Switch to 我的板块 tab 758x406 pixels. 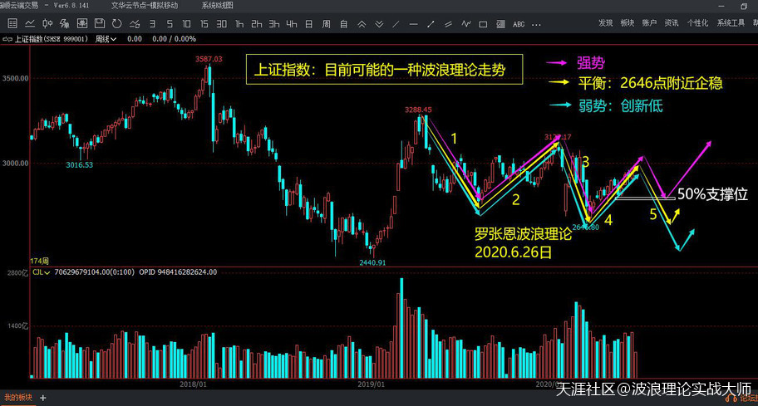pyautogui.click(x=17, y=399)
